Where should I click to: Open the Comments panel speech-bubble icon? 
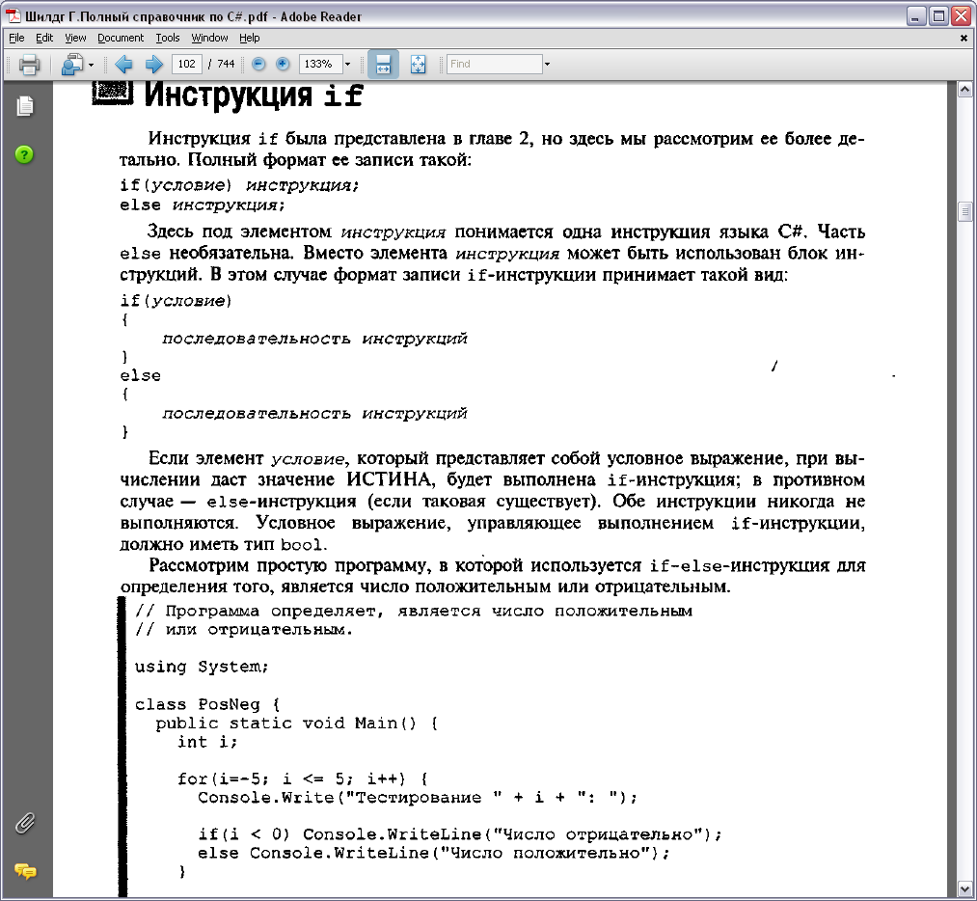(25, 870)
